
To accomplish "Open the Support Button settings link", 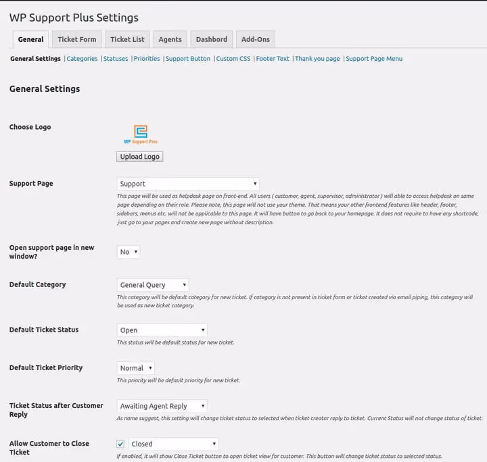I will click(188, 59).
